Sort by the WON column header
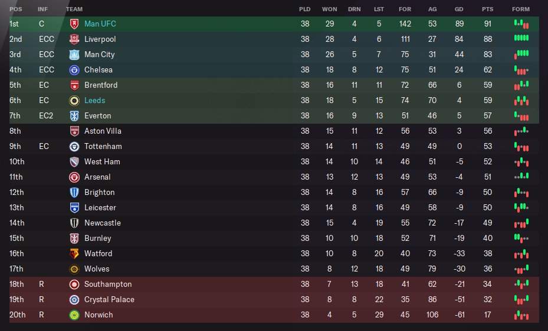 pyautogui.click(x=330, y=9)
